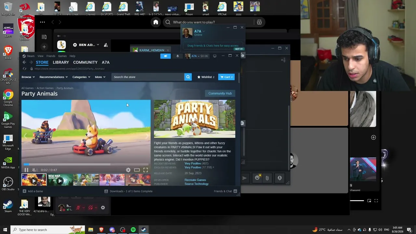416x234 pixels.
Task: Open the Cart with 2 items
Action: 226,77
